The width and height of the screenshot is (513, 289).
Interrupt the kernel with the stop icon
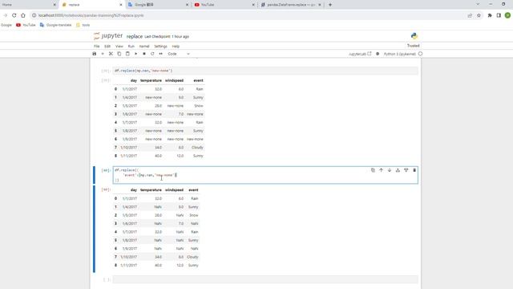click(144, 54)
